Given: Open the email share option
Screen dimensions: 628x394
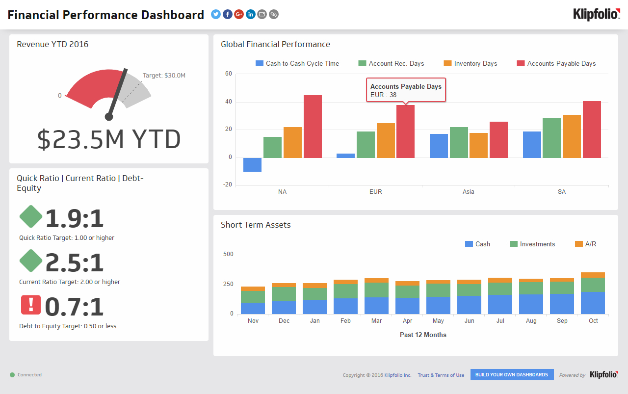Looking at the screenshot, I should click(x=262, y=14).
